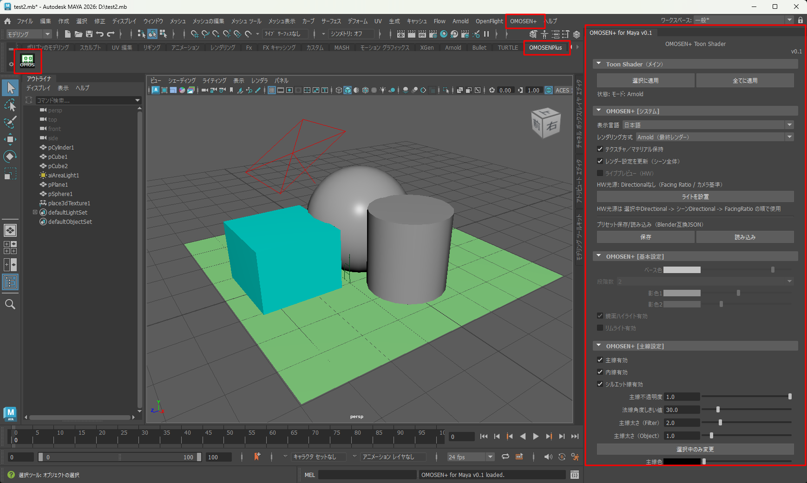Image resolution: width=807 pixels, height=483 pixels.
Task: Click the 選択に適用 button
Action: [645, 80]
